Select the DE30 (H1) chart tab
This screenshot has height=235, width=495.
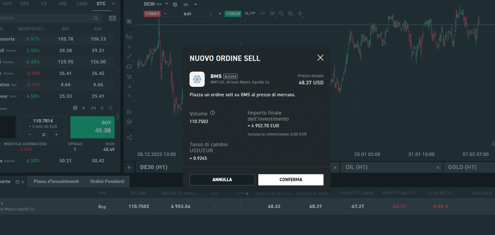[x=154, y=167]
